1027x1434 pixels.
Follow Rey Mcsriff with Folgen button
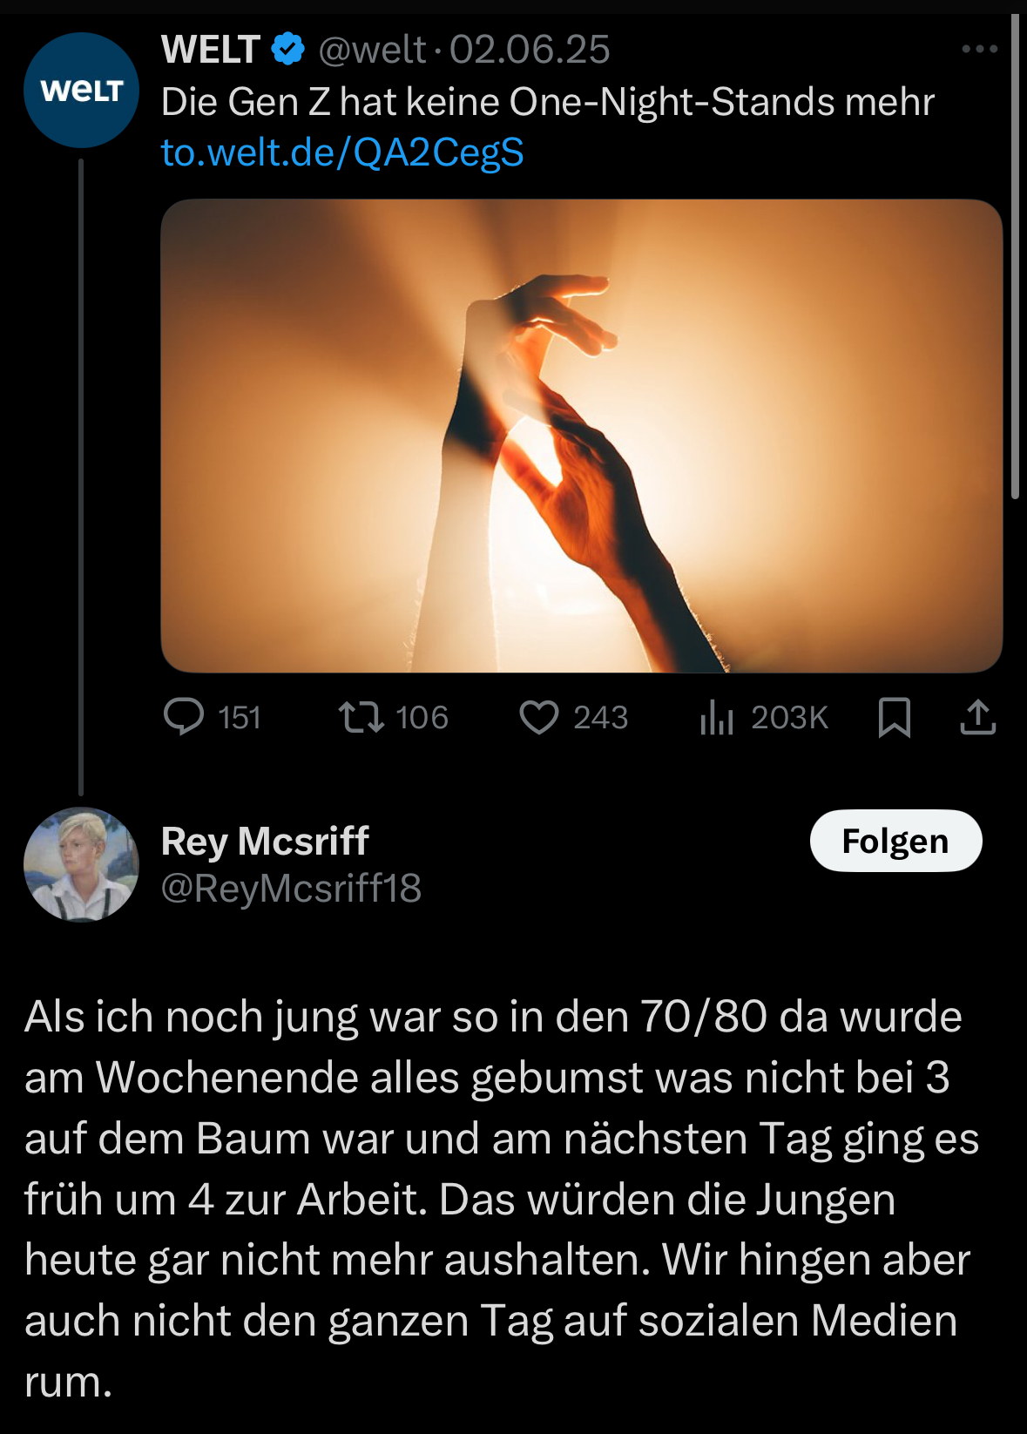point(896,841)
